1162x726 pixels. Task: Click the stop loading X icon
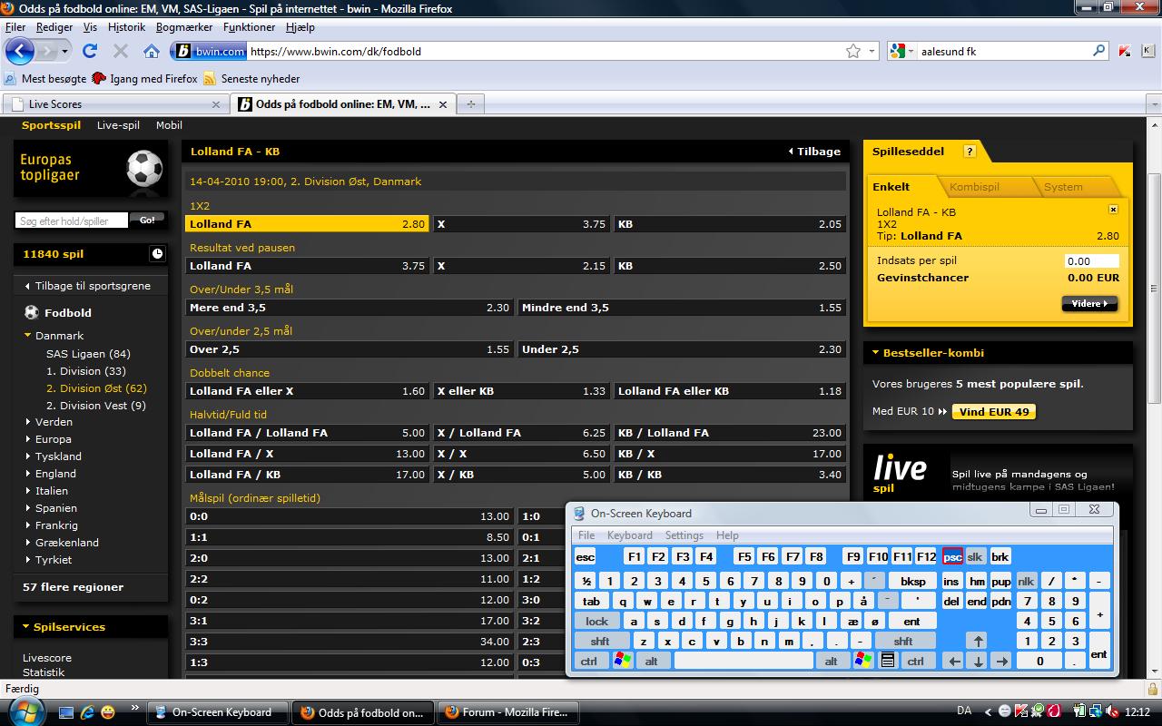click(x=120, y=52)
